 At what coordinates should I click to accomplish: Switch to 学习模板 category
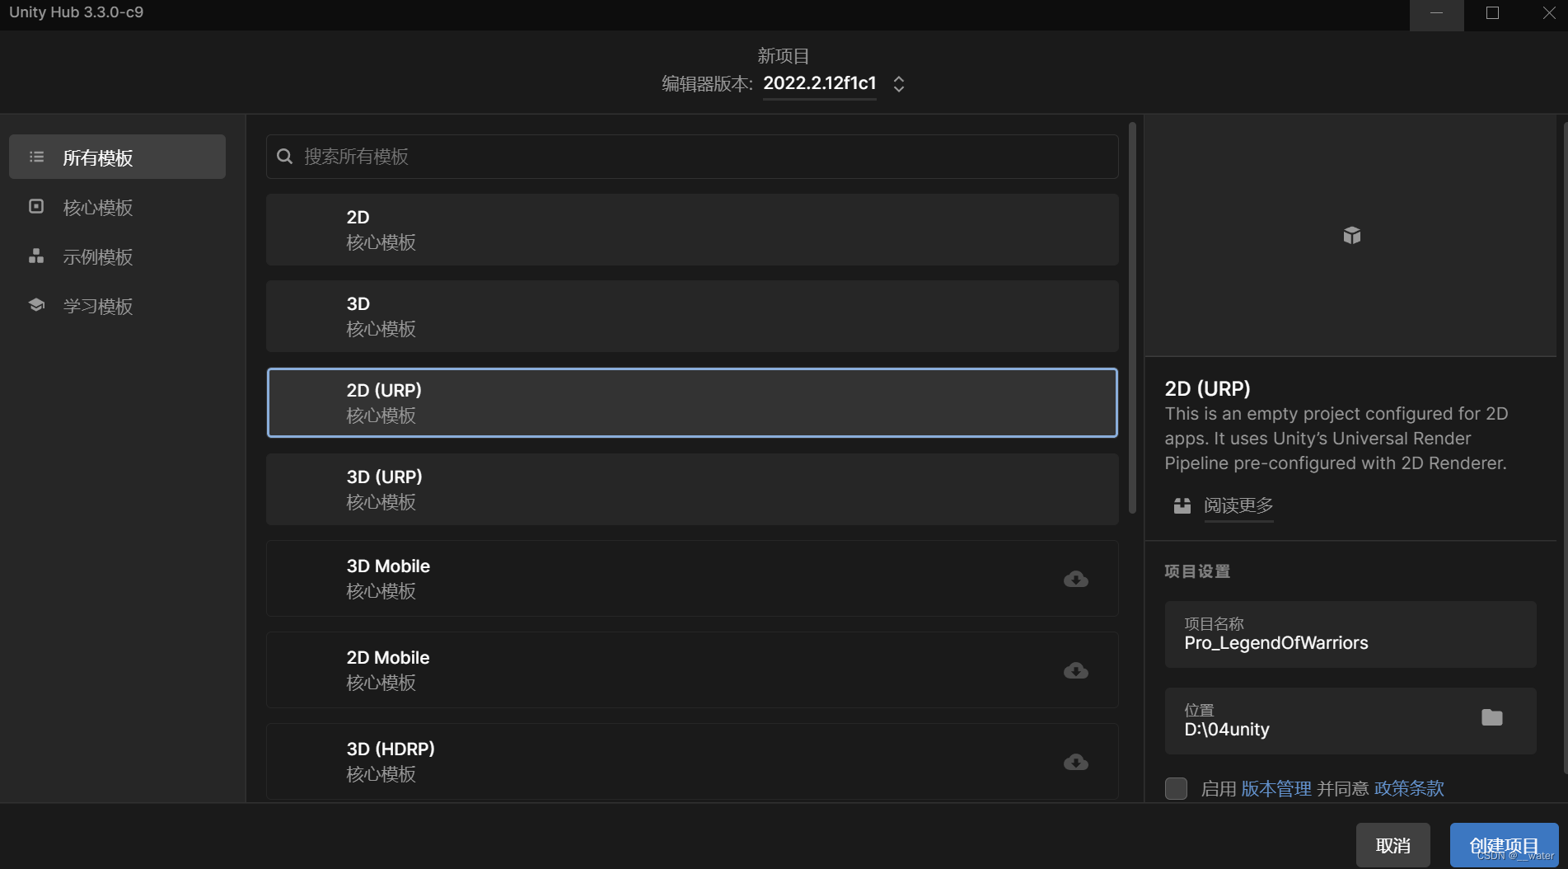point(117,306)
